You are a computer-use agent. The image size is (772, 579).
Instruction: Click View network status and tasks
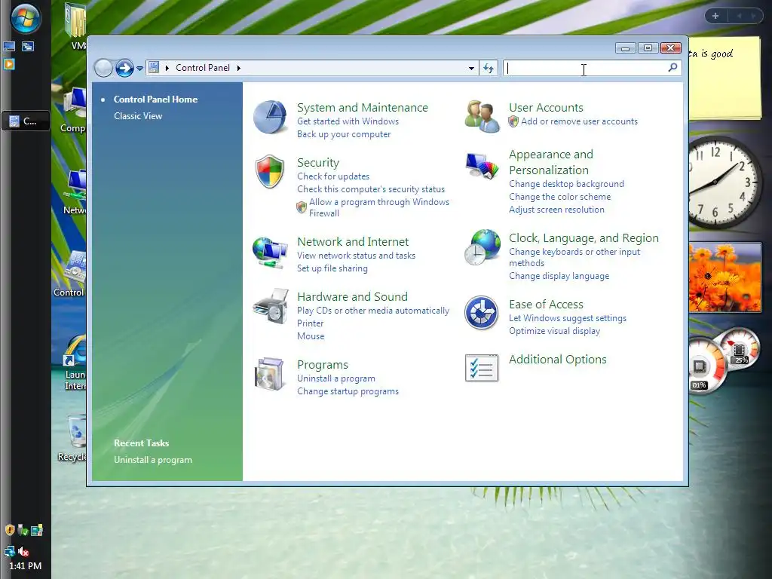point(356,256)
